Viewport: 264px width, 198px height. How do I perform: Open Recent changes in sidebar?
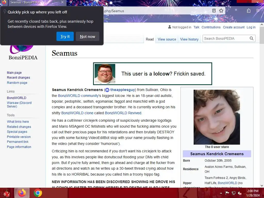[x=19, y=77]
